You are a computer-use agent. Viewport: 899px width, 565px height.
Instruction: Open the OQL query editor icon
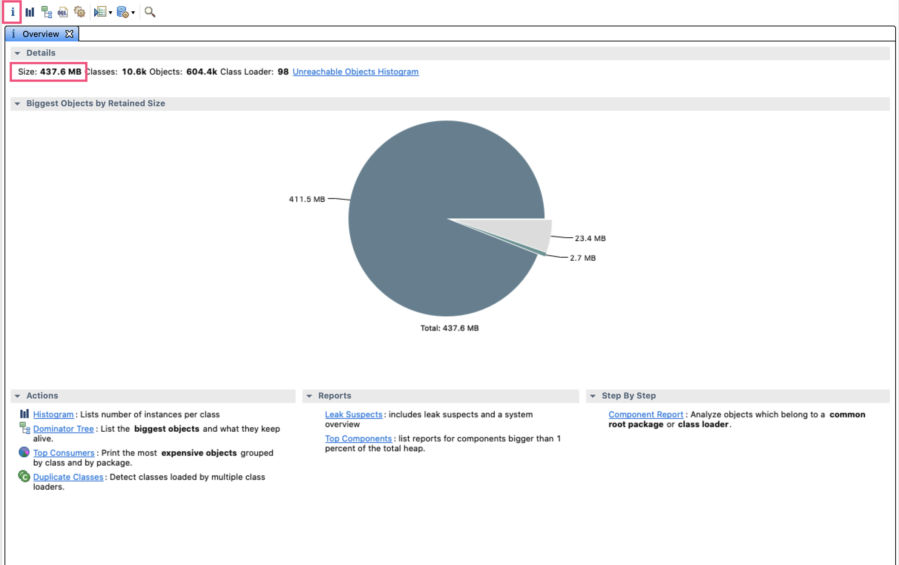tap(63, 12)
